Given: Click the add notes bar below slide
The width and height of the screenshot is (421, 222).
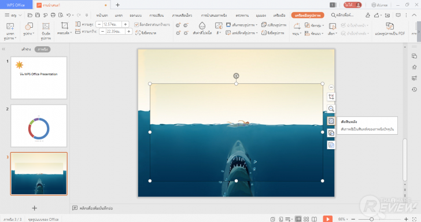Looking at the screenshot, I should pyautogui.click(x=93, y=208).
